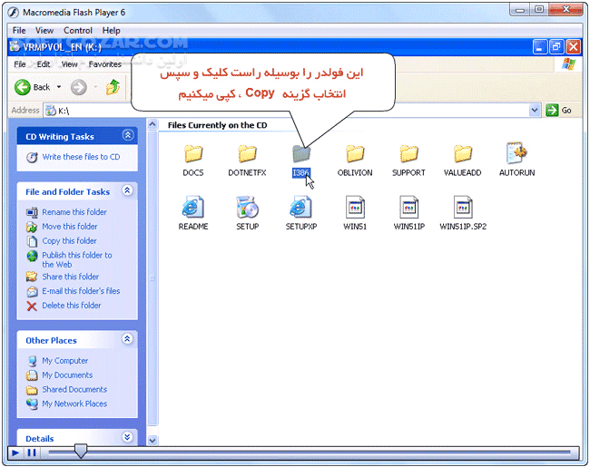Click the green Go arrow button
590x467 pixels.
pyautogui.click(x=552, y=110)
